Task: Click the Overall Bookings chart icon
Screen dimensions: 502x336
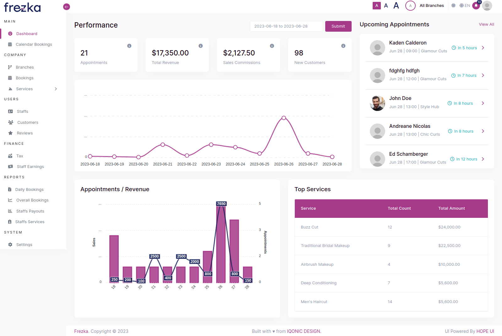Action: click(x=10, y=200)
